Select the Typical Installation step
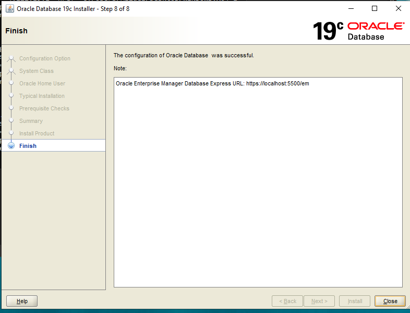 [x=42, y=96]
